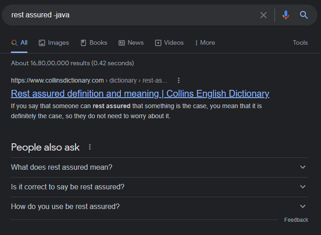This screenshot has height=235, width=321.
Task: Open Collins English Dictionary rest assured link
Action: (x=140, y=94)
